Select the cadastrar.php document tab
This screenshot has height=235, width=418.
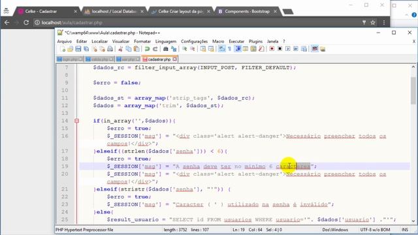tap(159, 59)
